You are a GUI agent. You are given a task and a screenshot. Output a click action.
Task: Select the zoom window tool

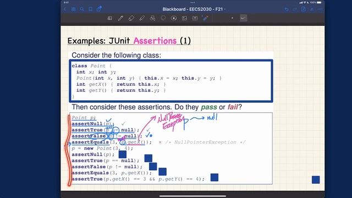110,18
